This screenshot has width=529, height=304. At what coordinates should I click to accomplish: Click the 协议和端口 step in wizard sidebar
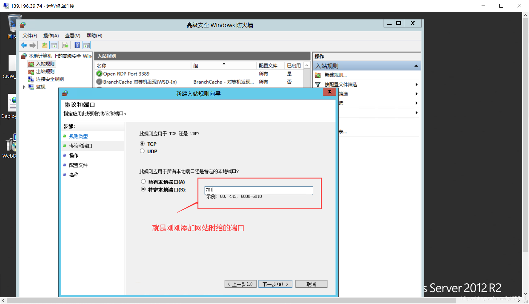80,146
